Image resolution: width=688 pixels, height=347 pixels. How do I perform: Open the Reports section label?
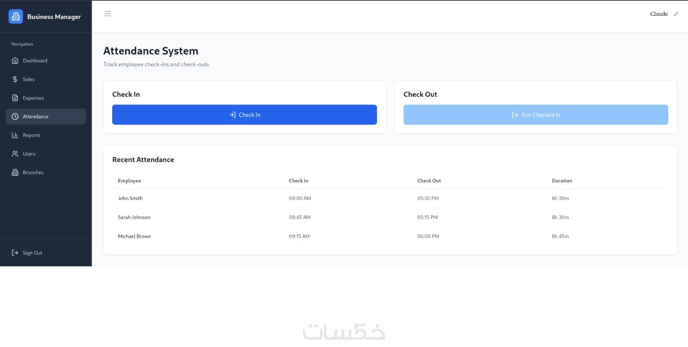click(31, 135)
